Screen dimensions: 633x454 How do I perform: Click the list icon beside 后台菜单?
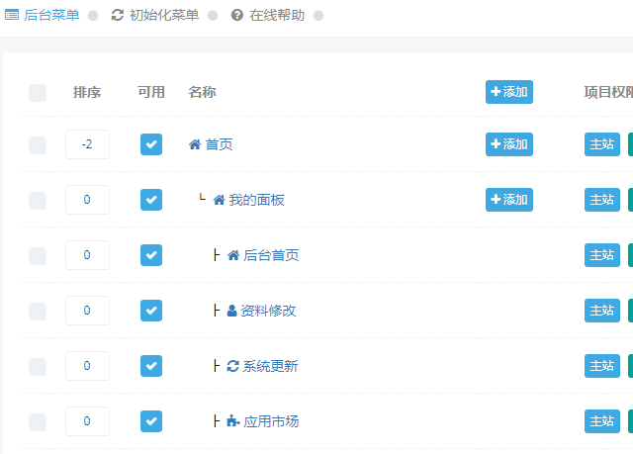tap(12, 16)
